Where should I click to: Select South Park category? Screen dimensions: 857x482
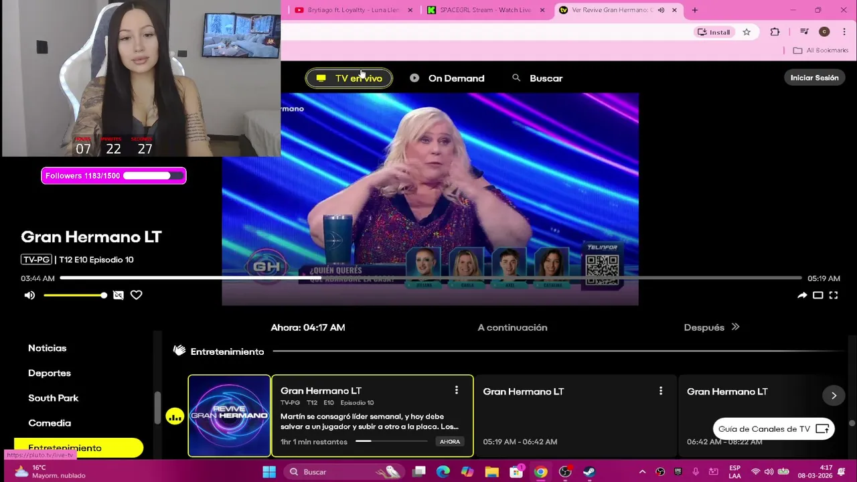pos(53,398)
